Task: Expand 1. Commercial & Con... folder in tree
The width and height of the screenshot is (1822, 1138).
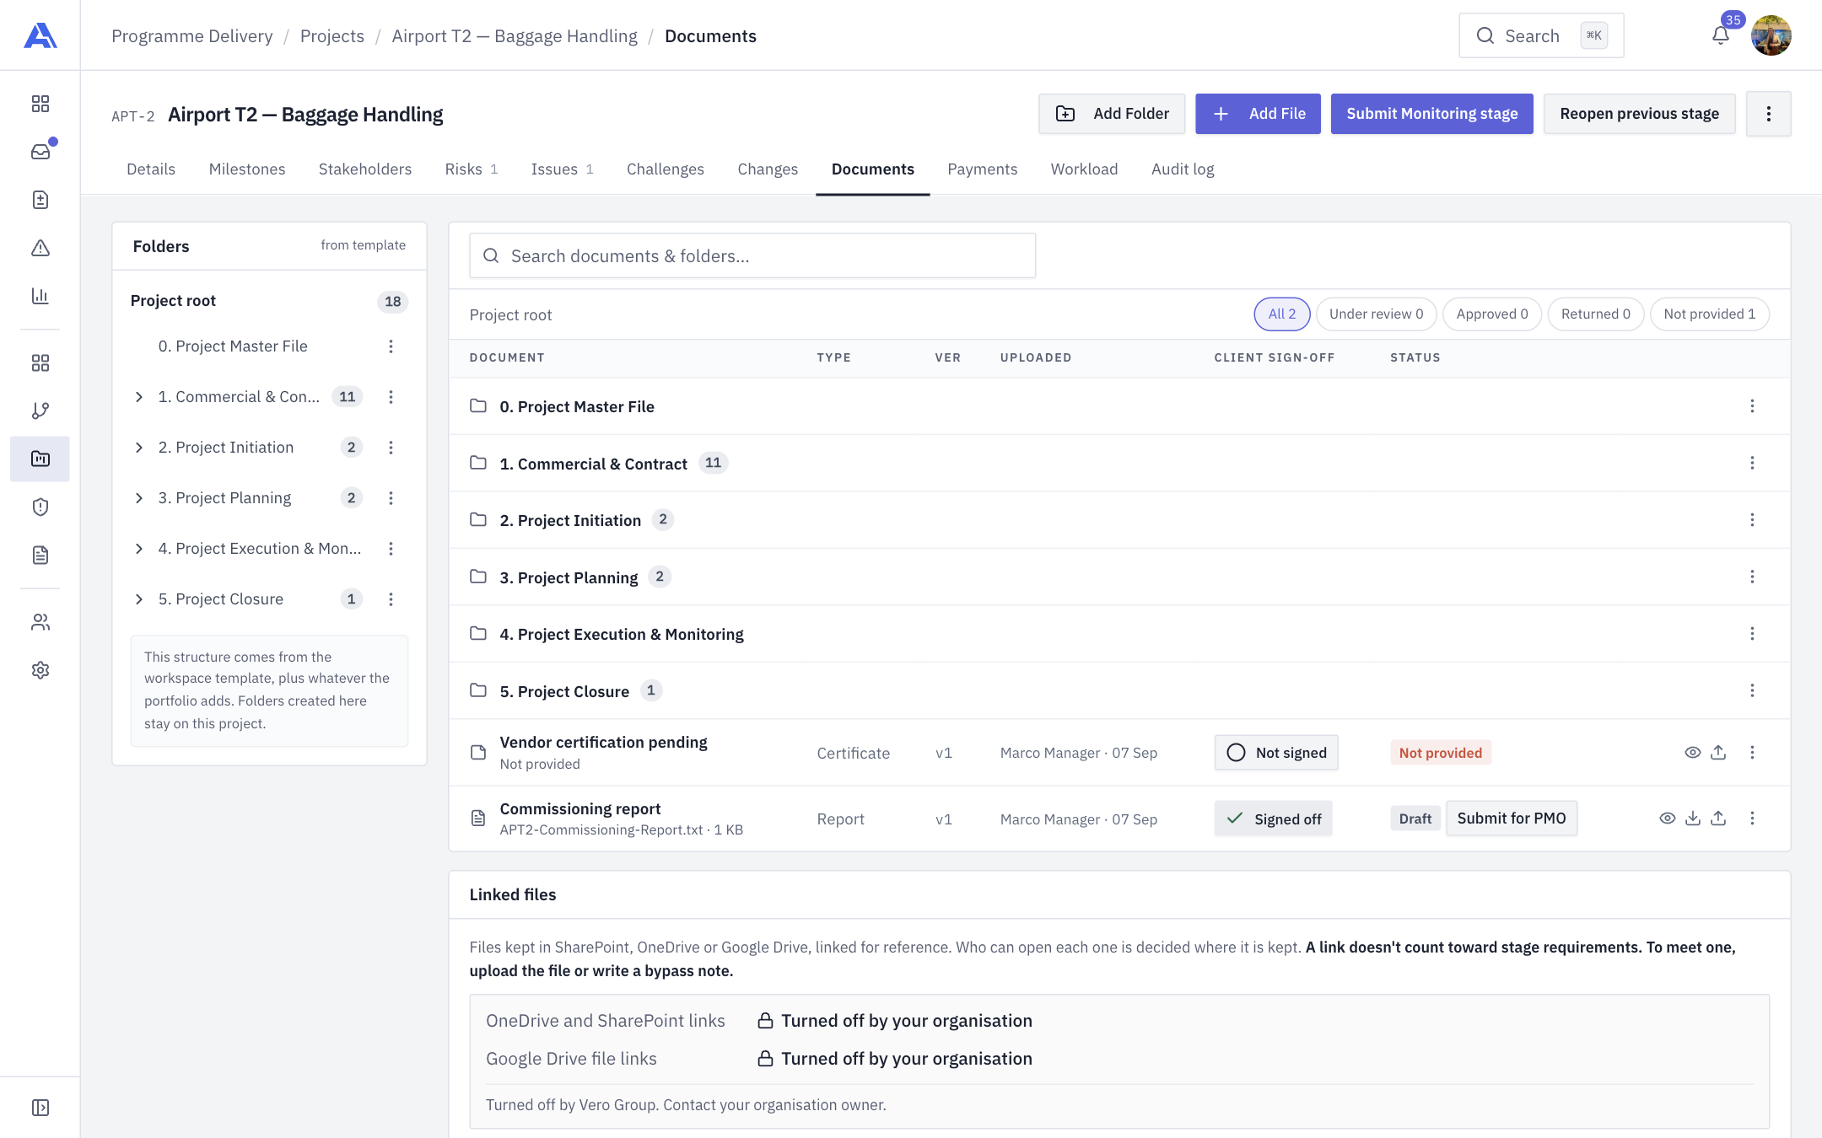Action: [139, 397]
